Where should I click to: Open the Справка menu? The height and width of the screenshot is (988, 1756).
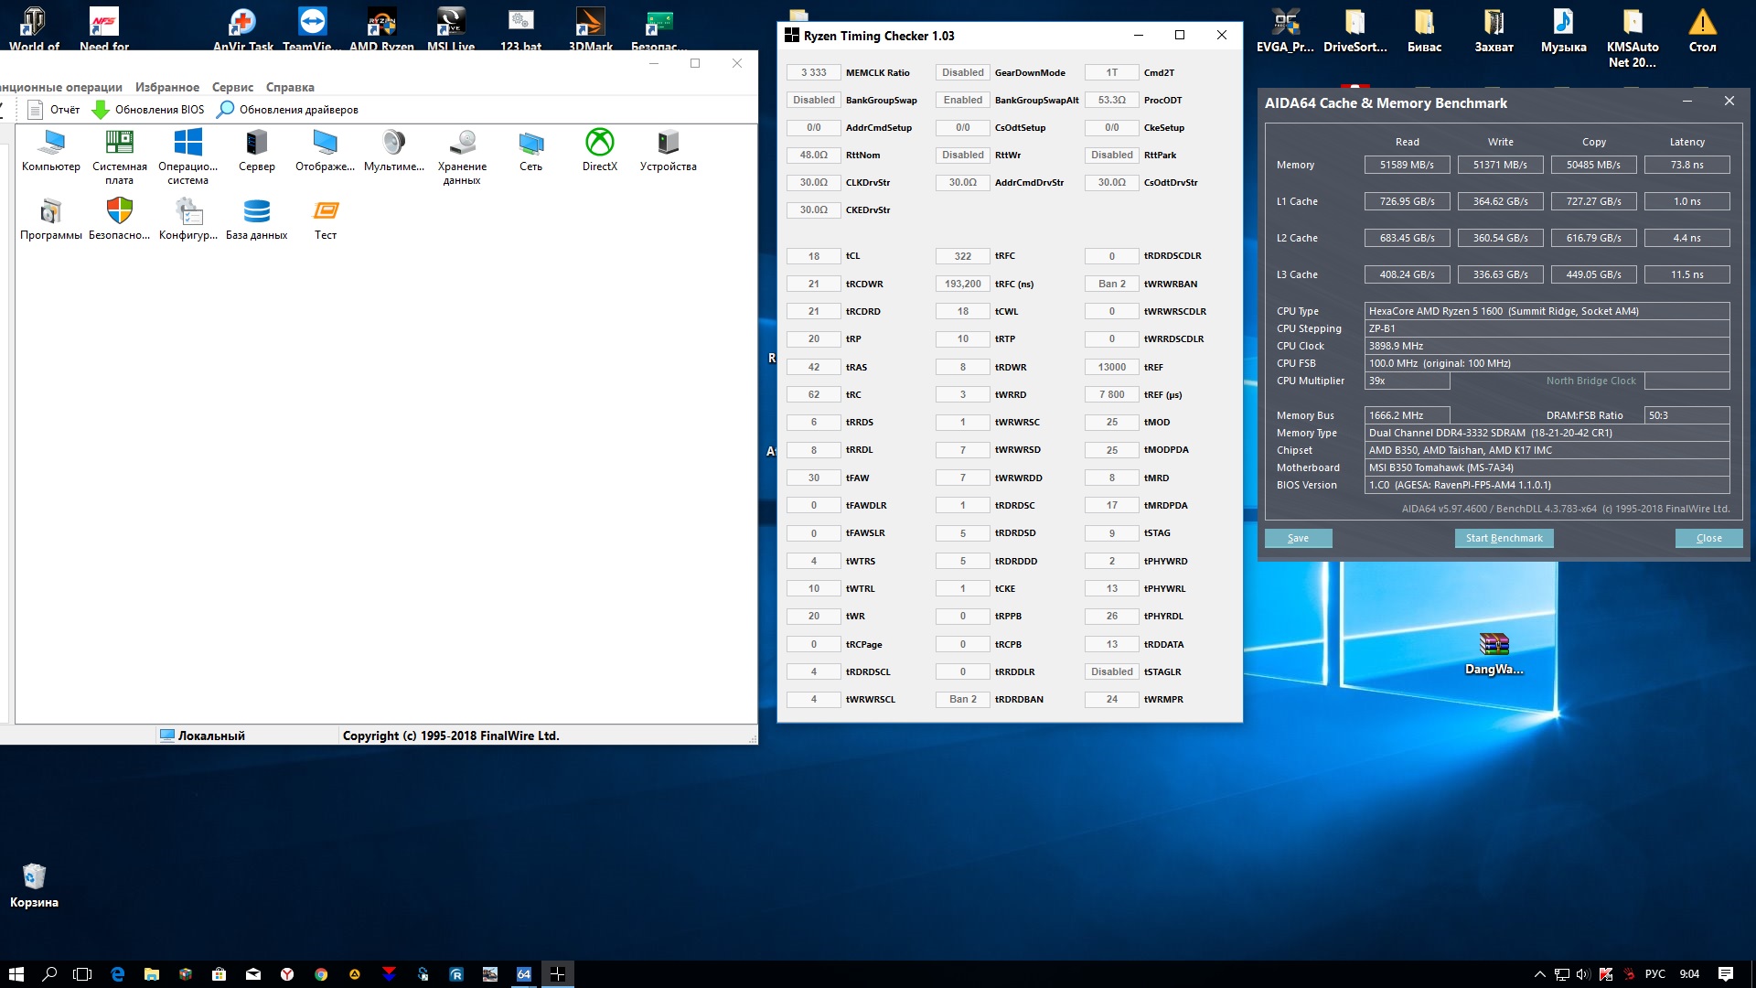(x=290, y=87)
